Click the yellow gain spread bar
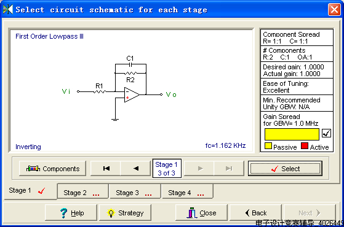The height and width of the screenshot is (227, 344). click(292, 134)
